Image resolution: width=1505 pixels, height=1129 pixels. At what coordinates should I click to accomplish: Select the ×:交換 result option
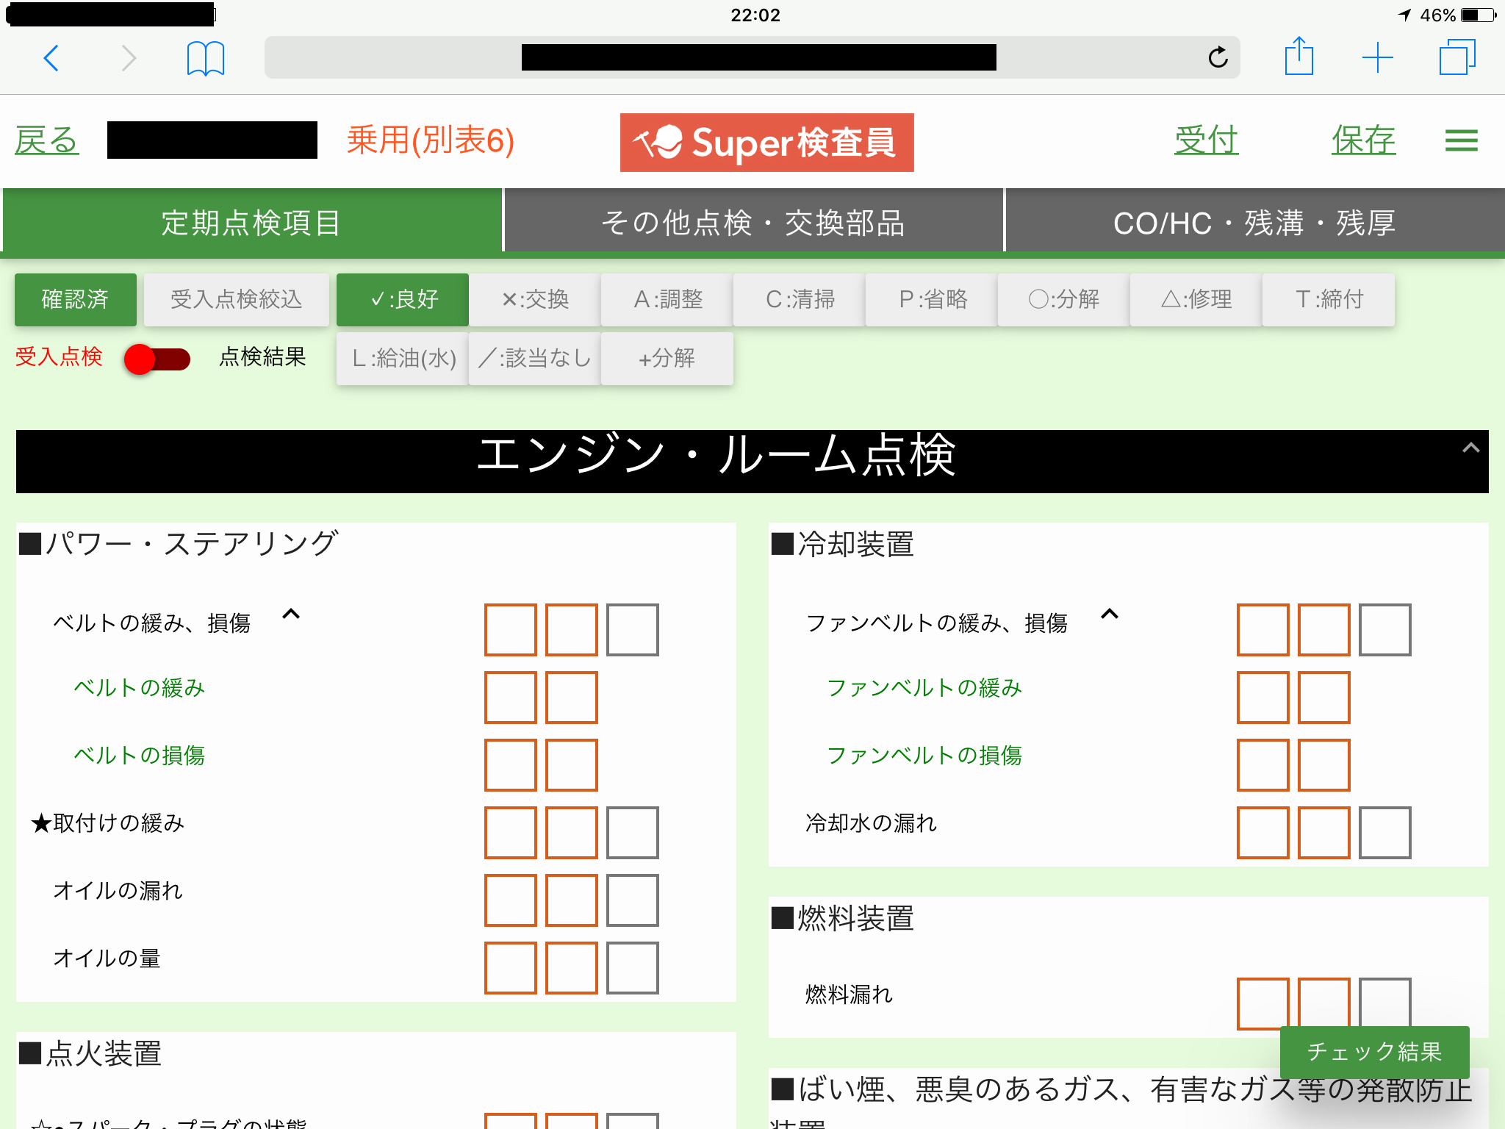535,299
